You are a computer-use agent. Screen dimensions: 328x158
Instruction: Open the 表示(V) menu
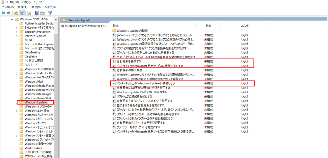pos(36,7)
